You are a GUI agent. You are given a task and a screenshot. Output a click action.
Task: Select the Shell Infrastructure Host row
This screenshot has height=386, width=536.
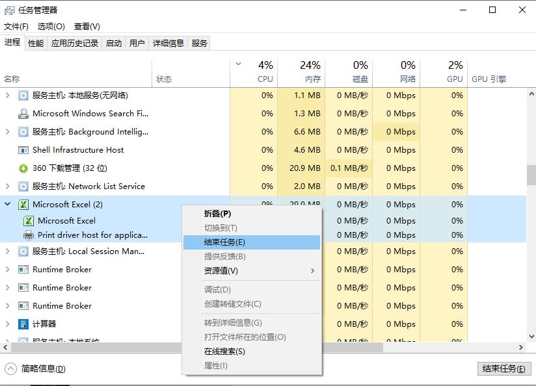[x=263, y=150]
